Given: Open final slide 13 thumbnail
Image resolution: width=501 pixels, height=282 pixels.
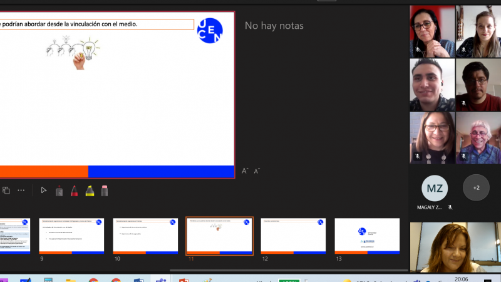Looking at the screenshot, I should pos(367,236).
